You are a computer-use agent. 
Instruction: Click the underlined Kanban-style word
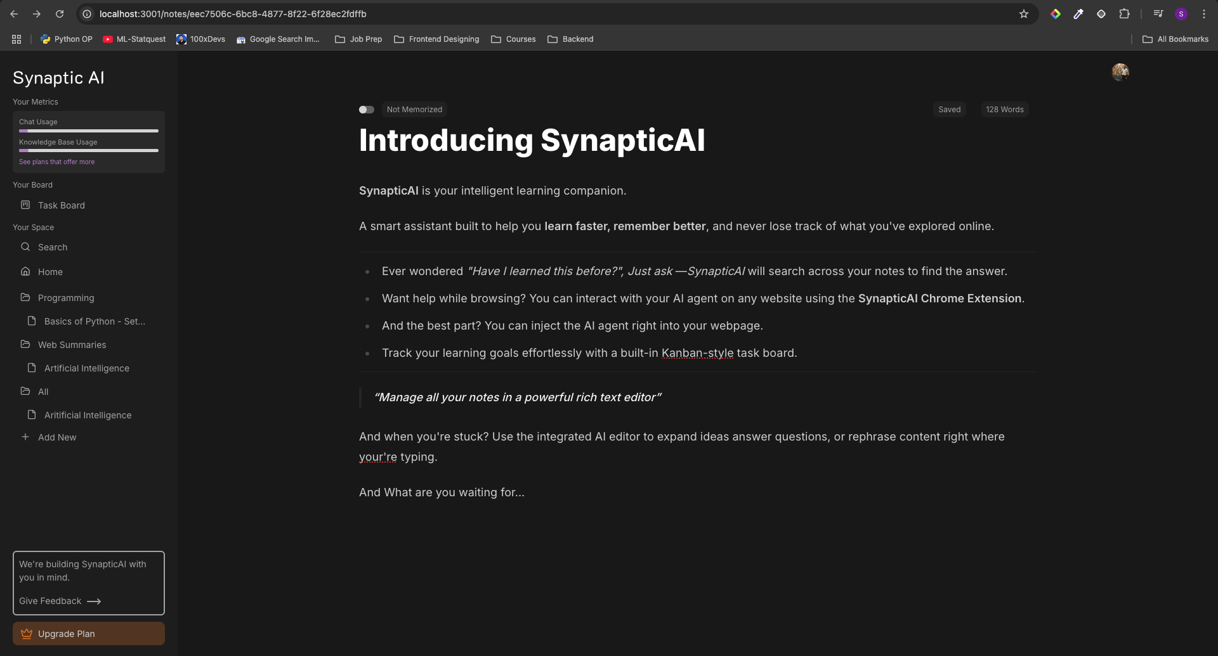tap(697, 353)
